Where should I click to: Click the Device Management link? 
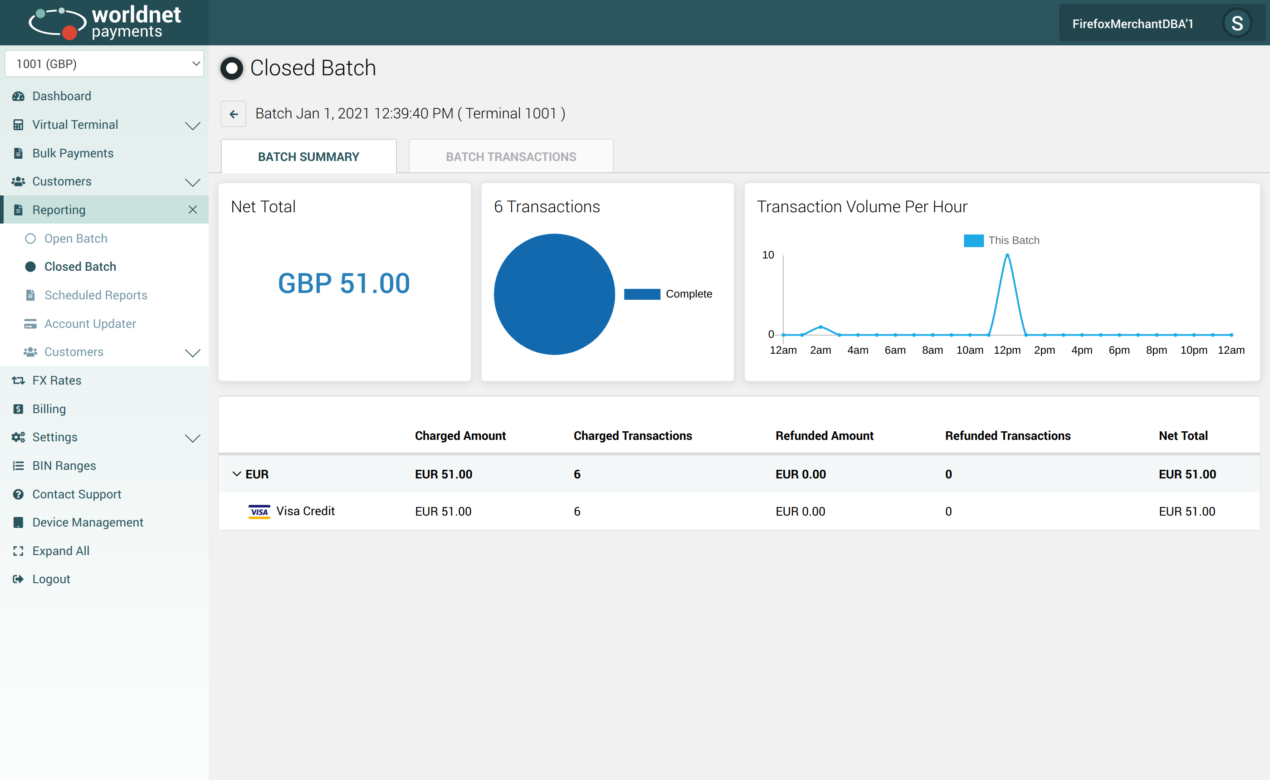pos(88,522)
